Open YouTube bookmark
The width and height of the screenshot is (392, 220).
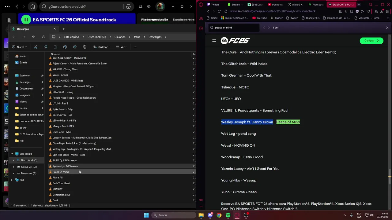coord(260,18)
